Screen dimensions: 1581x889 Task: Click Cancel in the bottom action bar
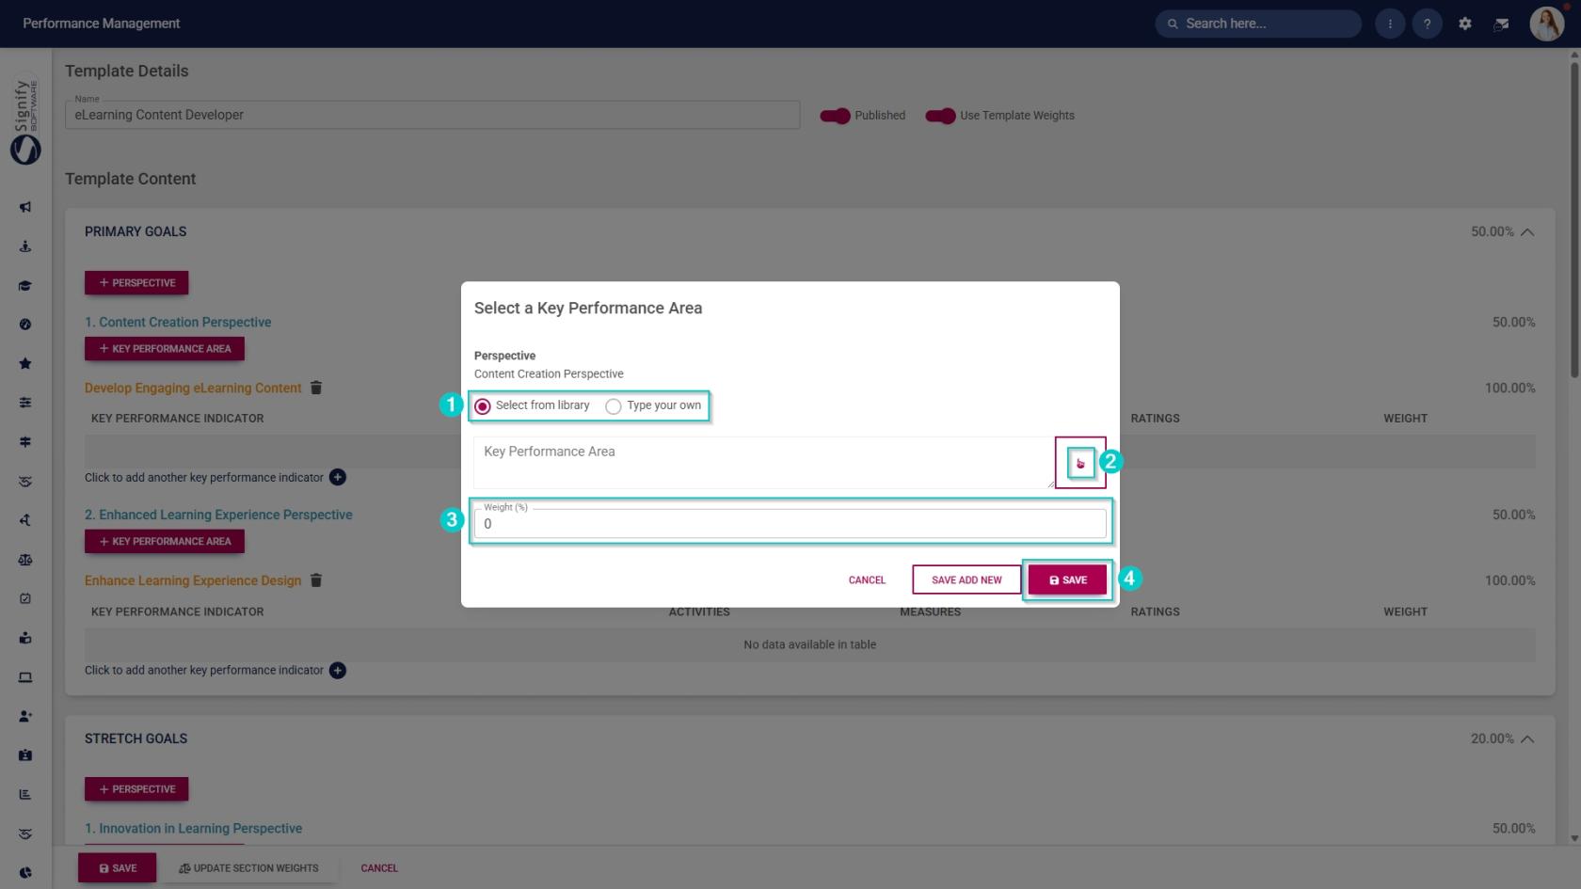click(379, 868)
